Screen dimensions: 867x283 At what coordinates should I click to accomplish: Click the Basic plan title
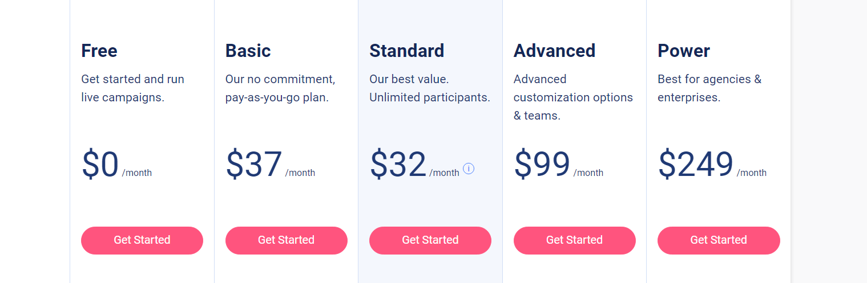click(248, 51)
